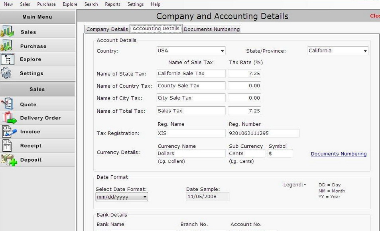This screenshot has height=231, width=380.
Task: Open the Sales sidebar button label
Action: [28, 32]
